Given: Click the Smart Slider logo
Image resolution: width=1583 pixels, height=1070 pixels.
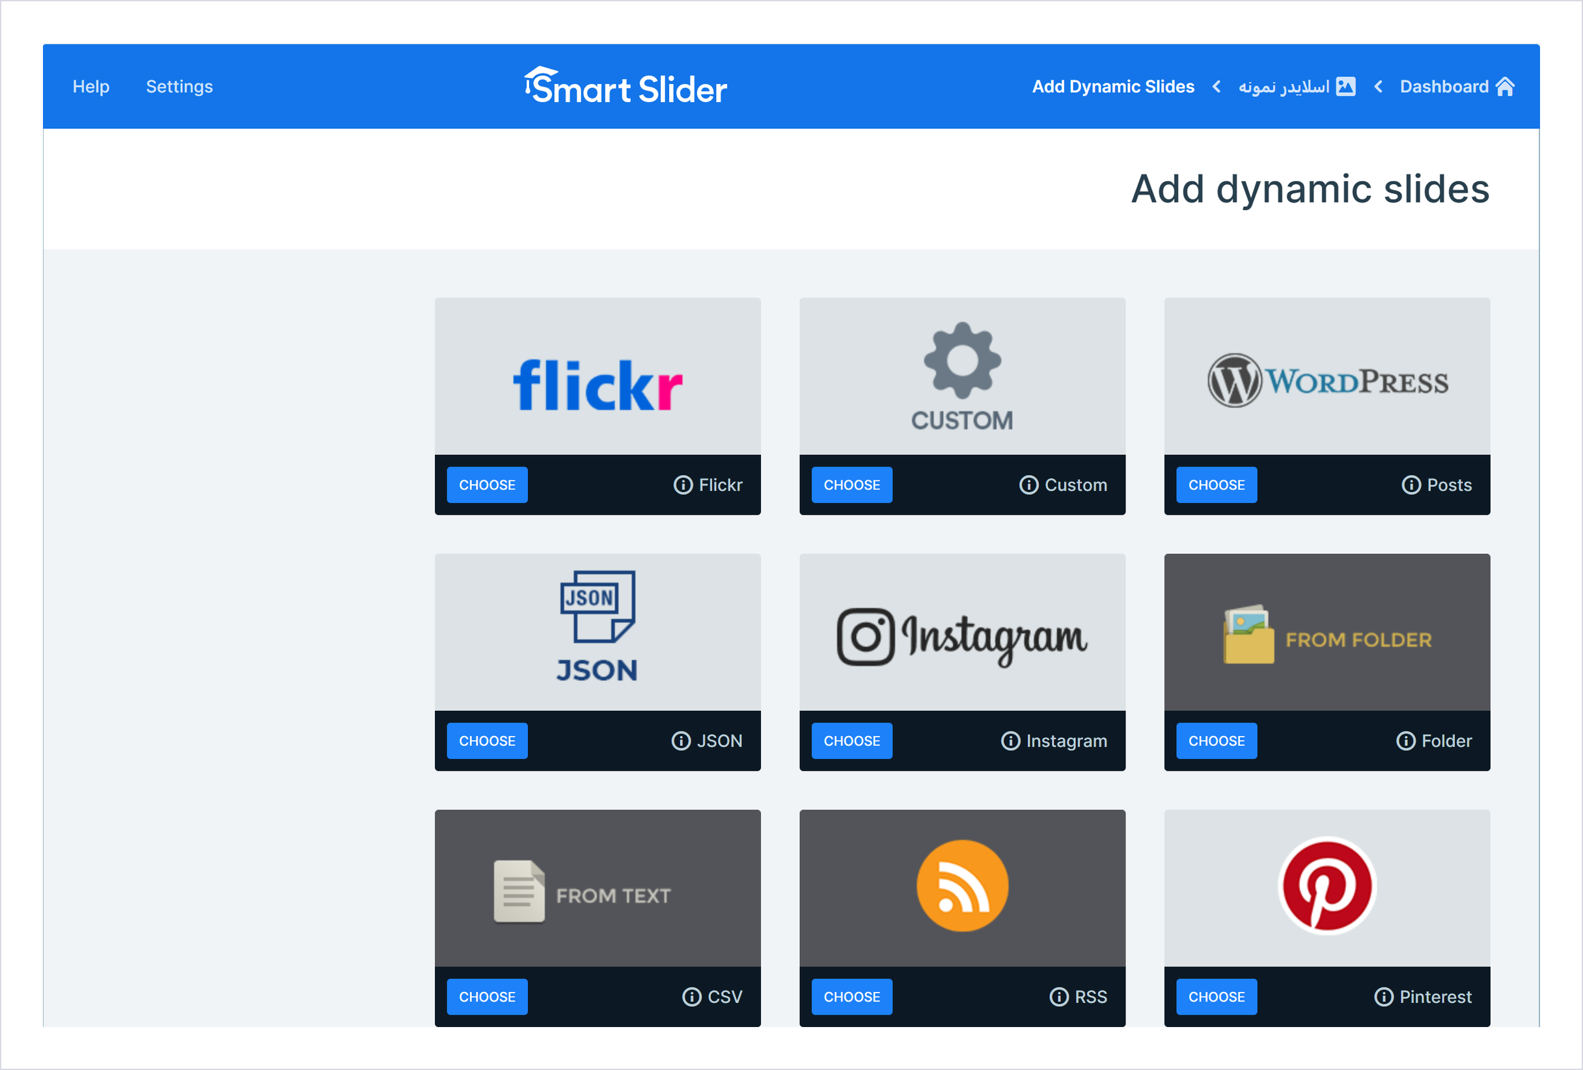Looking at the screenshot, I should [626, 87].
